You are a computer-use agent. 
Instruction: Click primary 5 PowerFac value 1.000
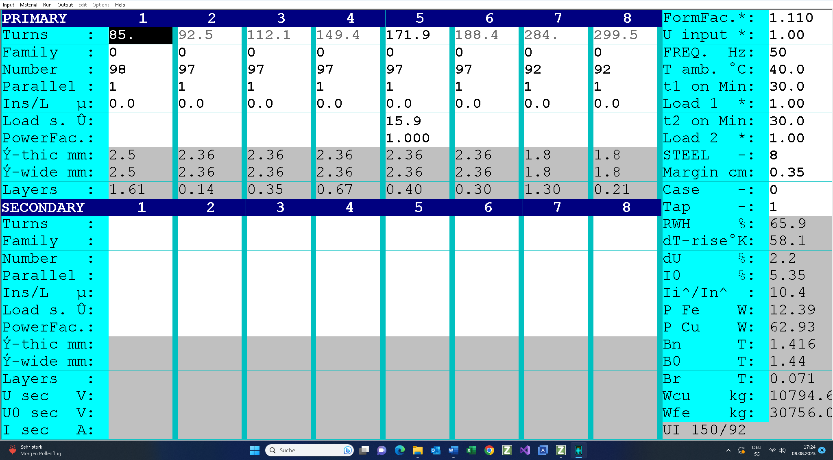417,138
